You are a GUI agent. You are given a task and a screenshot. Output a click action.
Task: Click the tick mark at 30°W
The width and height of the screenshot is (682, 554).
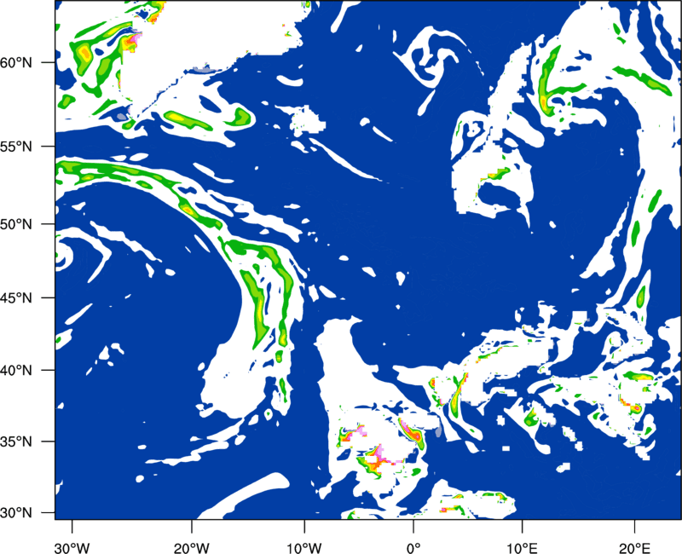(72, 526)
